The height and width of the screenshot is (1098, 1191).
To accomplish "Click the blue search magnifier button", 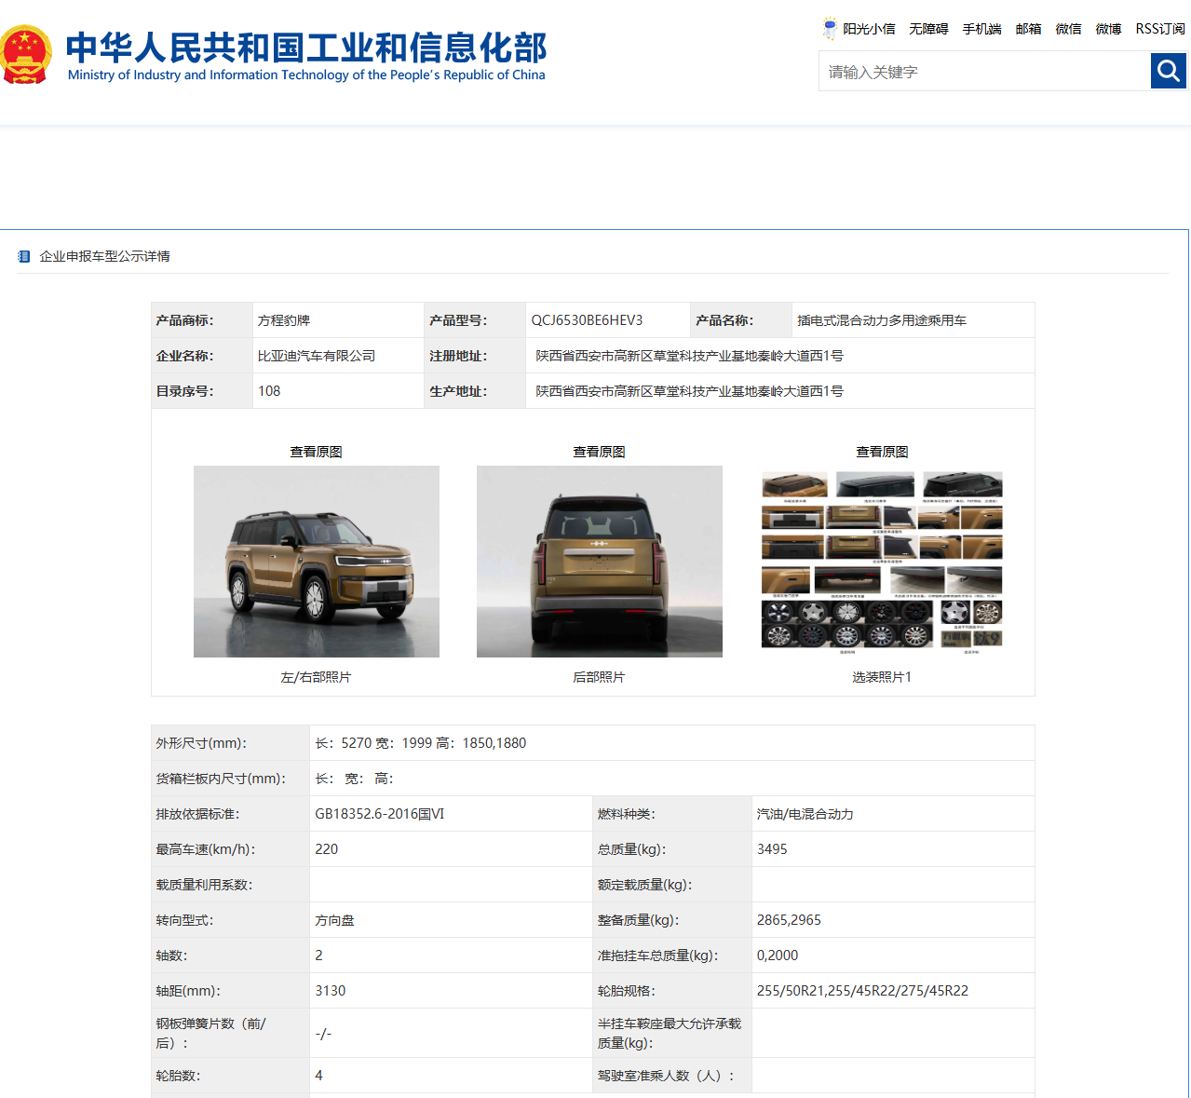I will pos(1168,71).
